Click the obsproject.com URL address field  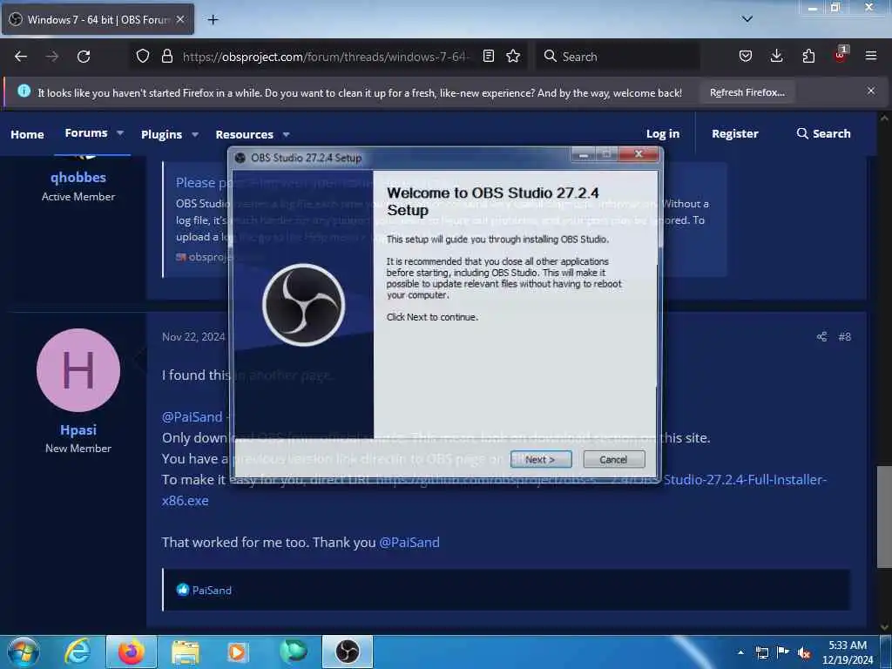click(x=325, y=57)
